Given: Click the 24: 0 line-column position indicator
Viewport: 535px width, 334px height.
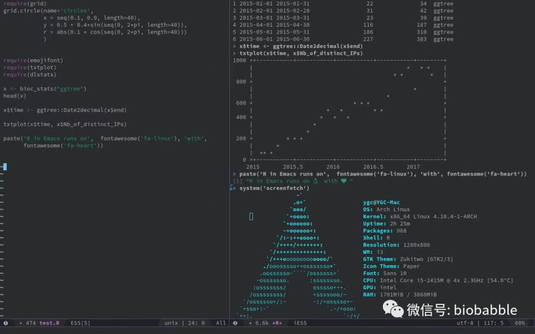Looking at the screenshot, I should 196,323.
